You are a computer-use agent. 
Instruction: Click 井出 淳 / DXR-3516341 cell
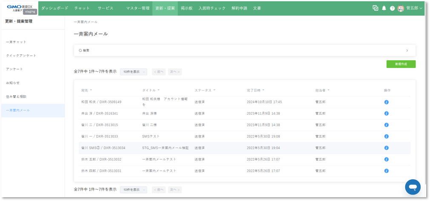99,113
